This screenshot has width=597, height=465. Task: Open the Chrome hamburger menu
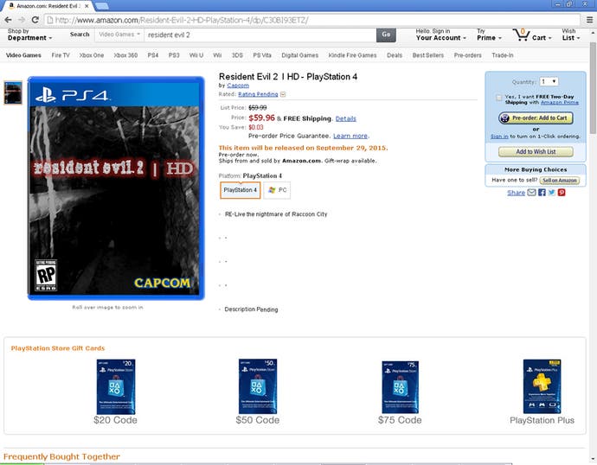[589, 20]
